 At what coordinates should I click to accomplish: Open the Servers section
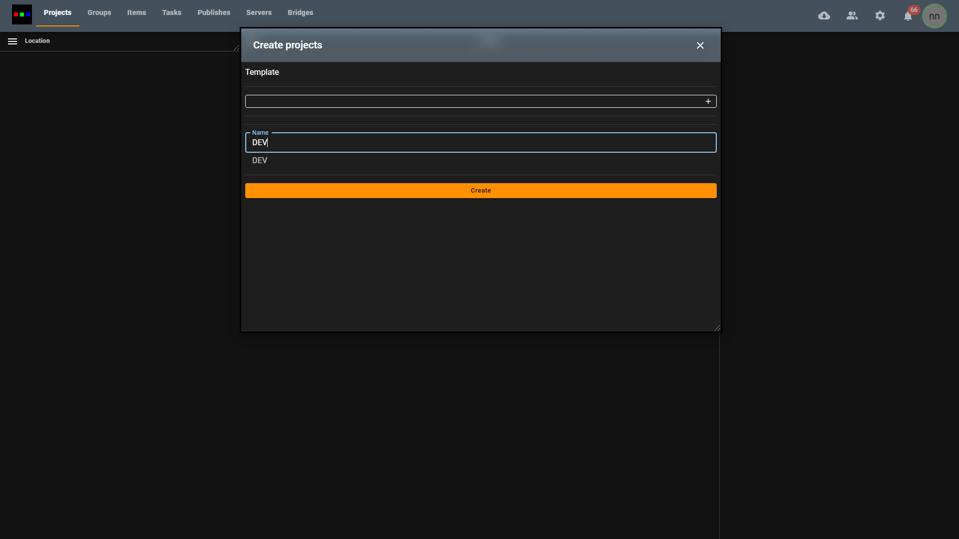(259, 12)
